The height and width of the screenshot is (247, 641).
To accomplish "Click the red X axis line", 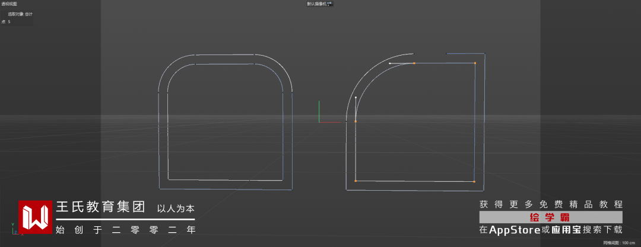I will pyautogui.click(x=330, y=121).
